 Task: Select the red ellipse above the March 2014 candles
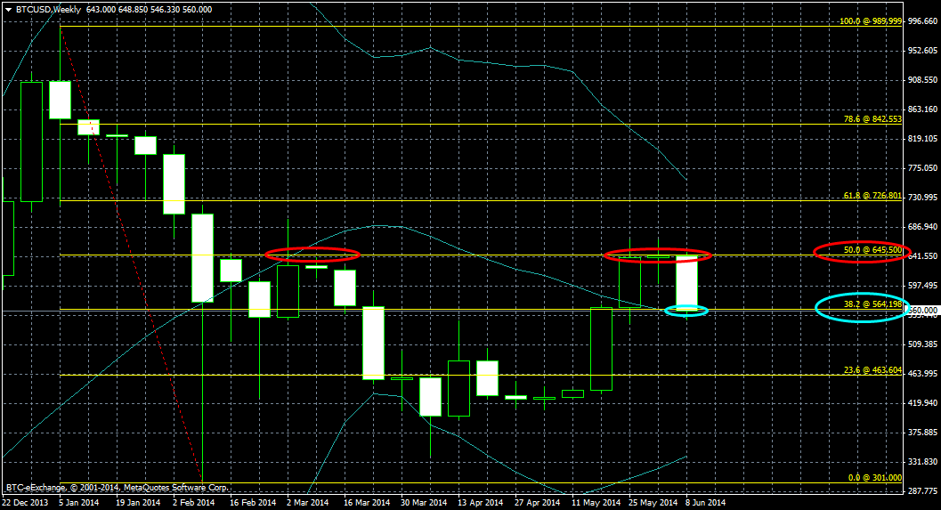312,255
